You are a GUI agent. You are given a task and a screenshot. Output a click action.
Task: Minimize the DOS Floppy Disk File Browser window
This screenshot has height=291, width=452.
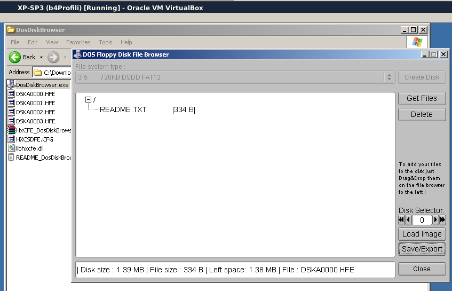coord(425,54)
